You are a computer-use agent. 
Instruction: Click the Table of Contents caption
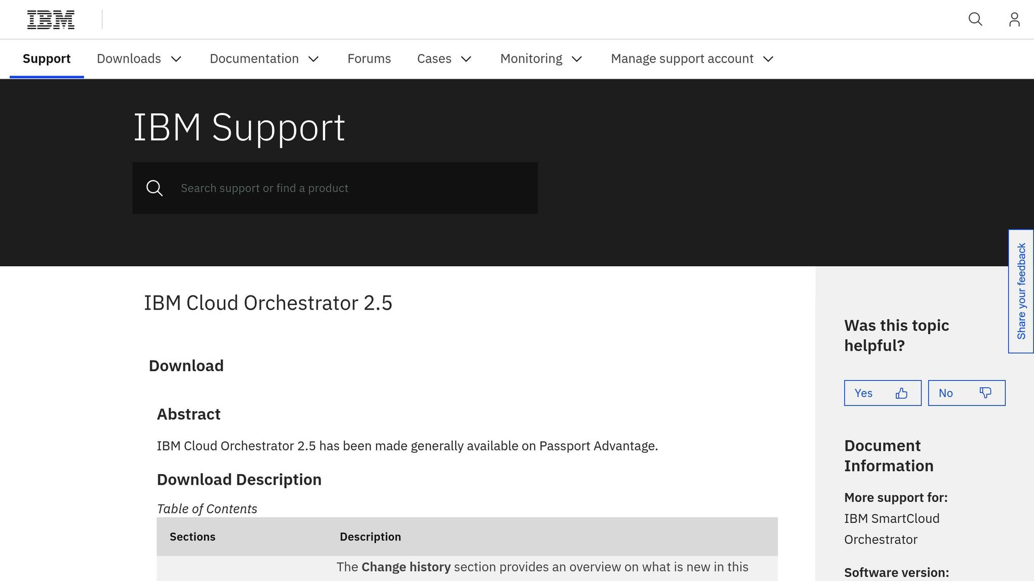(207, 509)
